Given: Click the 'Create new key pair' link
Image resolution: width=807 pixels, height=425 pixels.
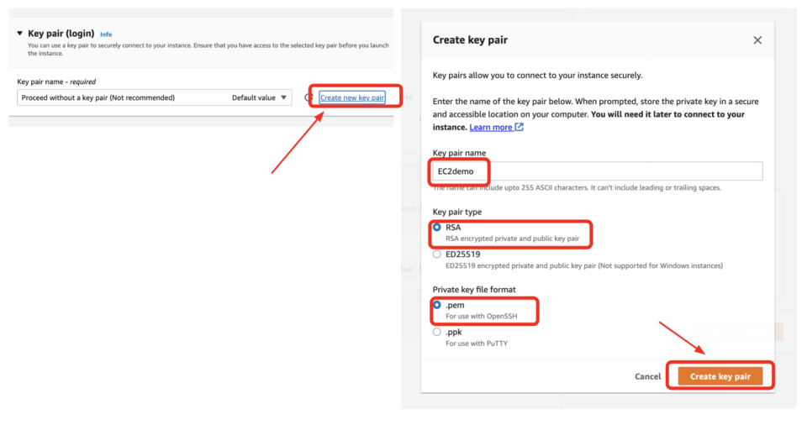Looking at the screenshot, I should 352,98.
